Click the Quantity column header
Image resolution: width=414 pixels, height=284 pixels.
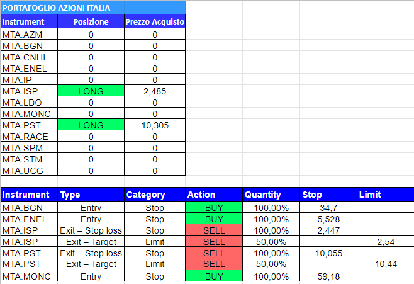(x=271, y=195)
